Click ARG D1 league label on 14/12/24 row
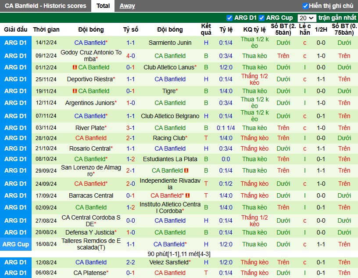Viewport: 358px width, 278px height. [15, 43]
